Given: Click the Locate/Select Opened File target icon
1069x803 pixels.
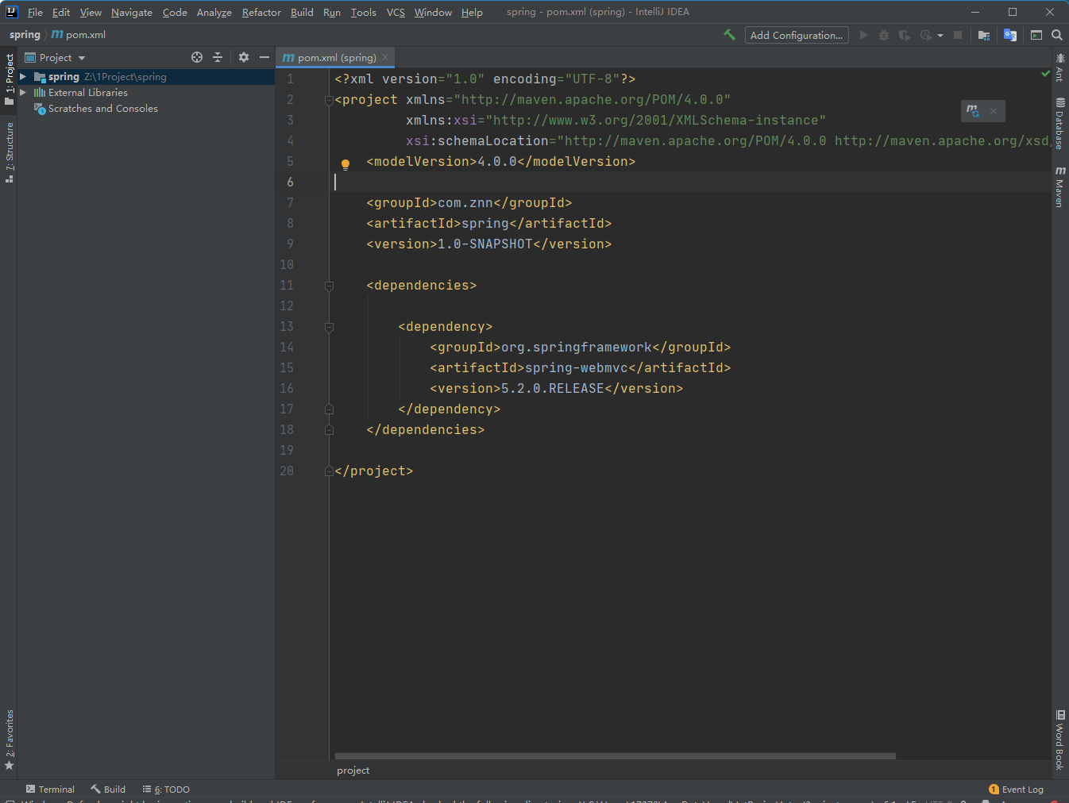Looking at the screenshot, I should [197, 57].
